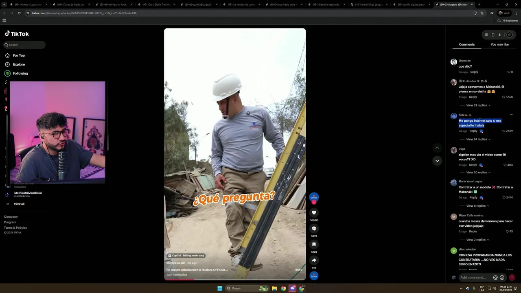Image resolution: width=521 pixels, height=293 pixels.
Task: Go to the previous video with up arrow
Action: (x=437, y=148)
